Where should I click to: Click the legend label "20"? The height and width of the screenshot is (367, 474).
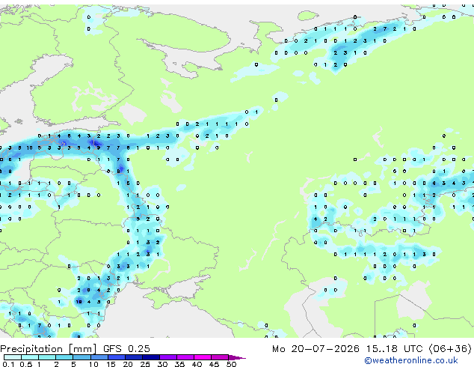point(128,364)
